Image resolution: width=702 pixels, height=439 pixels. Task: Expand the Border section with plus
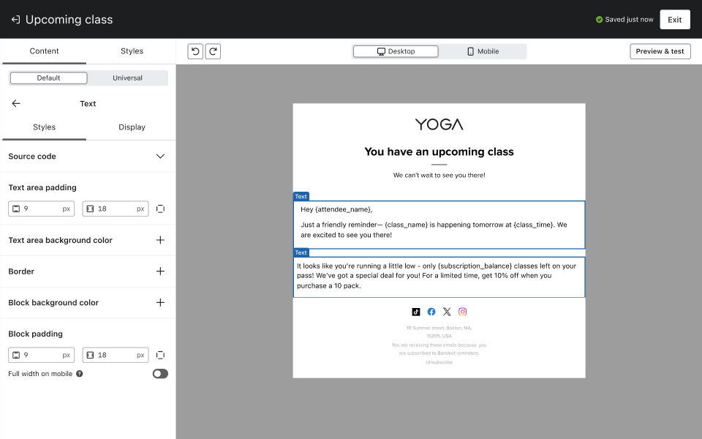pos(160,271)
